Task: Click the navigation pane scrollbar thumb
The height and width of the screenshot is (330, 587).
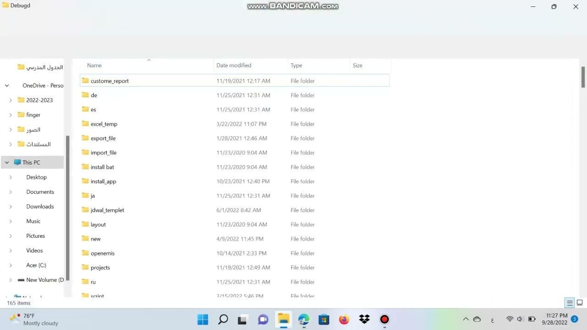Action: click(x=68, y=208)
